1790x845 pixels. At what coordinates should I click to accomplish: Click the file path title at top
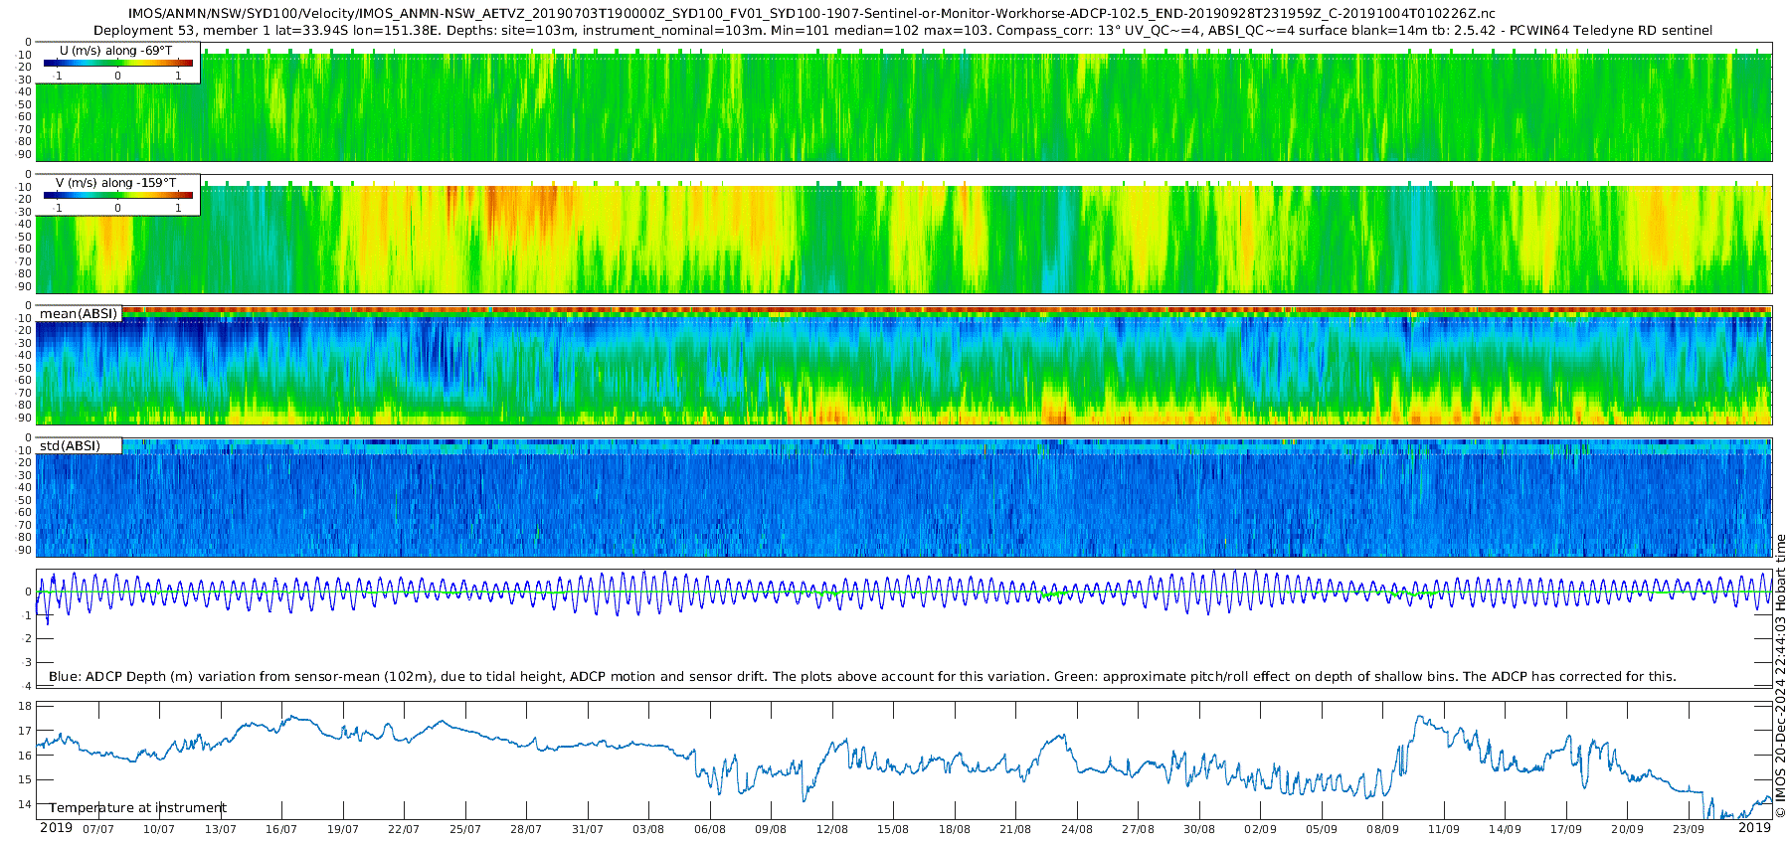click(810, 14)
